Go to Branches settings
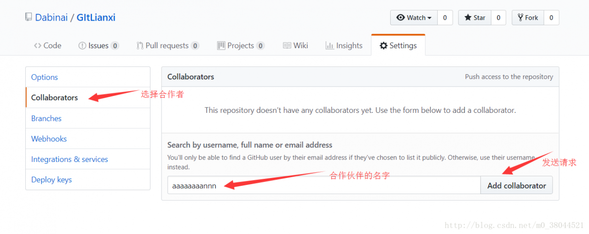The width and height of the screenshot is (589, 234). point(46,118)
